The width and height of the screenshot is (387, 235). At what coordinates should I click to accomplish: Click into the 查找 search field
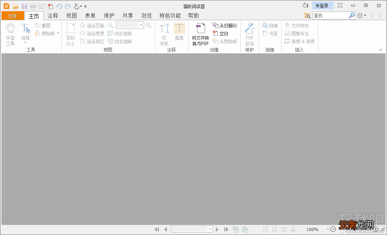[x=330, y=15]
